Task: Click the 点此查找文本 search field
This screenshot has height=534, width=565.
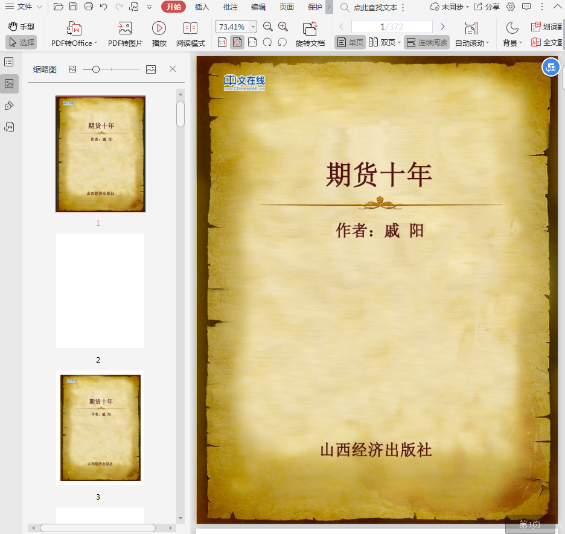Action: (375, 7)
